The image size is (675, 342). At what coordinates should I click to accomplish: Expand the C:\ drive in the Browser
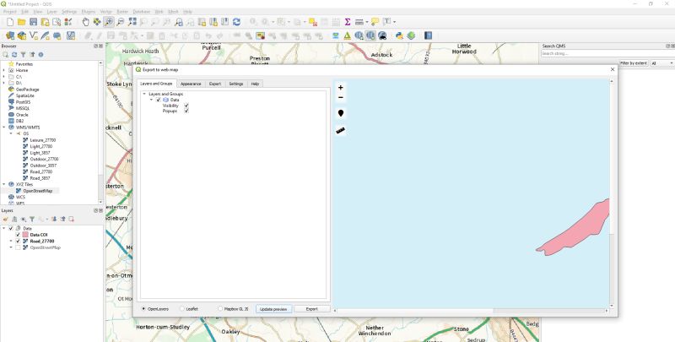4,77
